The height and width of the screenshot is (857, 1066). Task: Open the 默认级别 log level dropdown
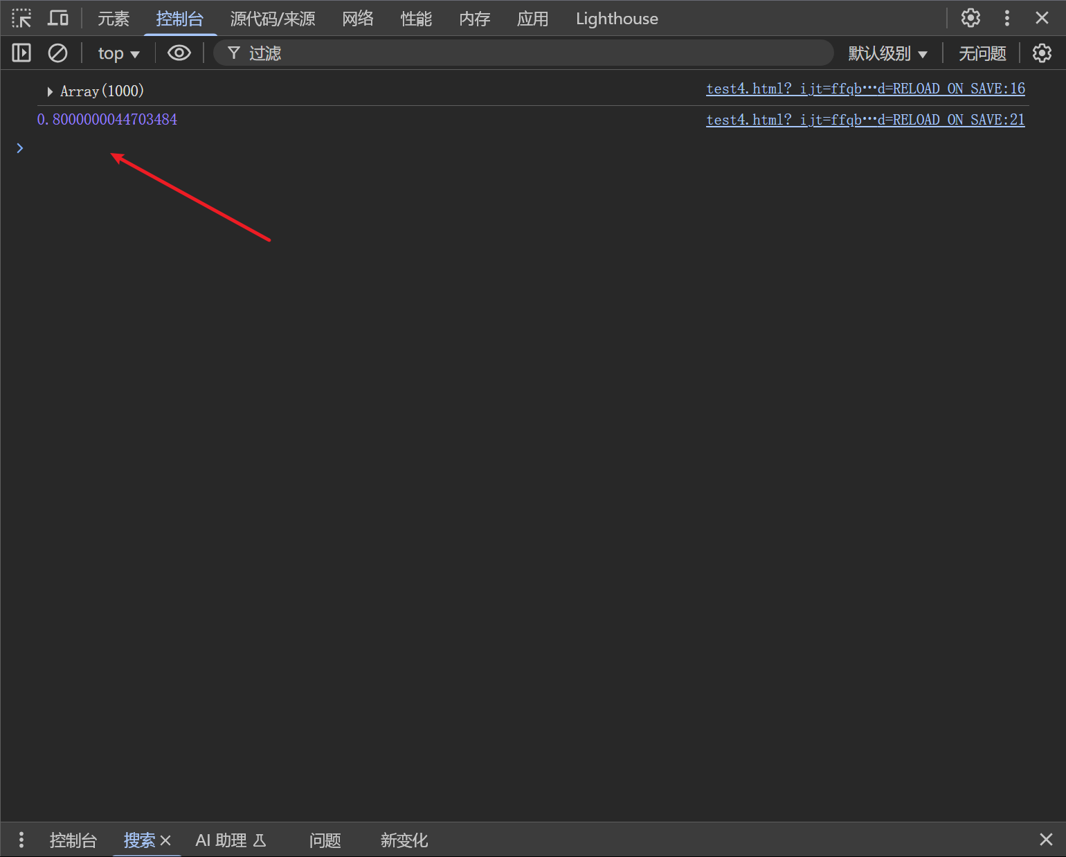887,53
